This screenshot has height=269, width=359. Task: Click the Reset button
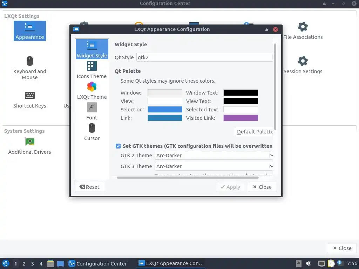click(89, 187)
